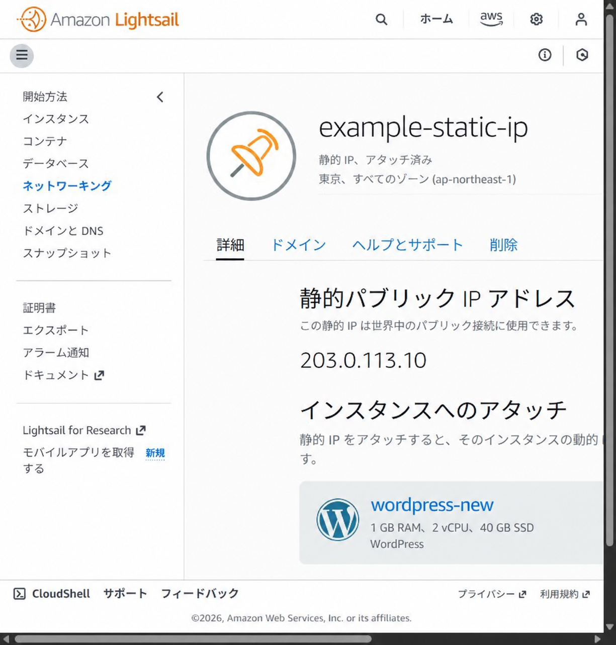Click external-link icon beside Lightsail for Research
Image resolution: width=616 pixels, height=645 pixels.
141,430
